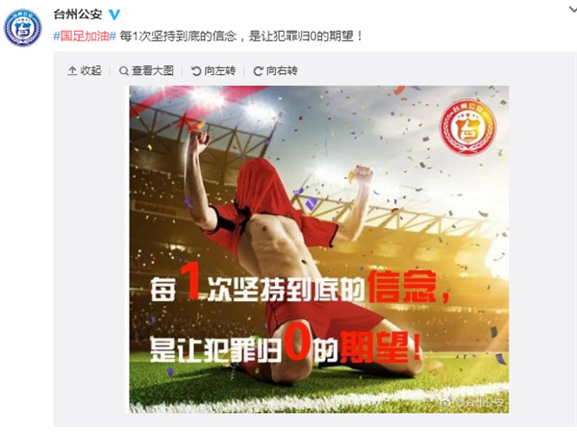Open the 台州公安 profile avatar

click(x=23, y=28)
